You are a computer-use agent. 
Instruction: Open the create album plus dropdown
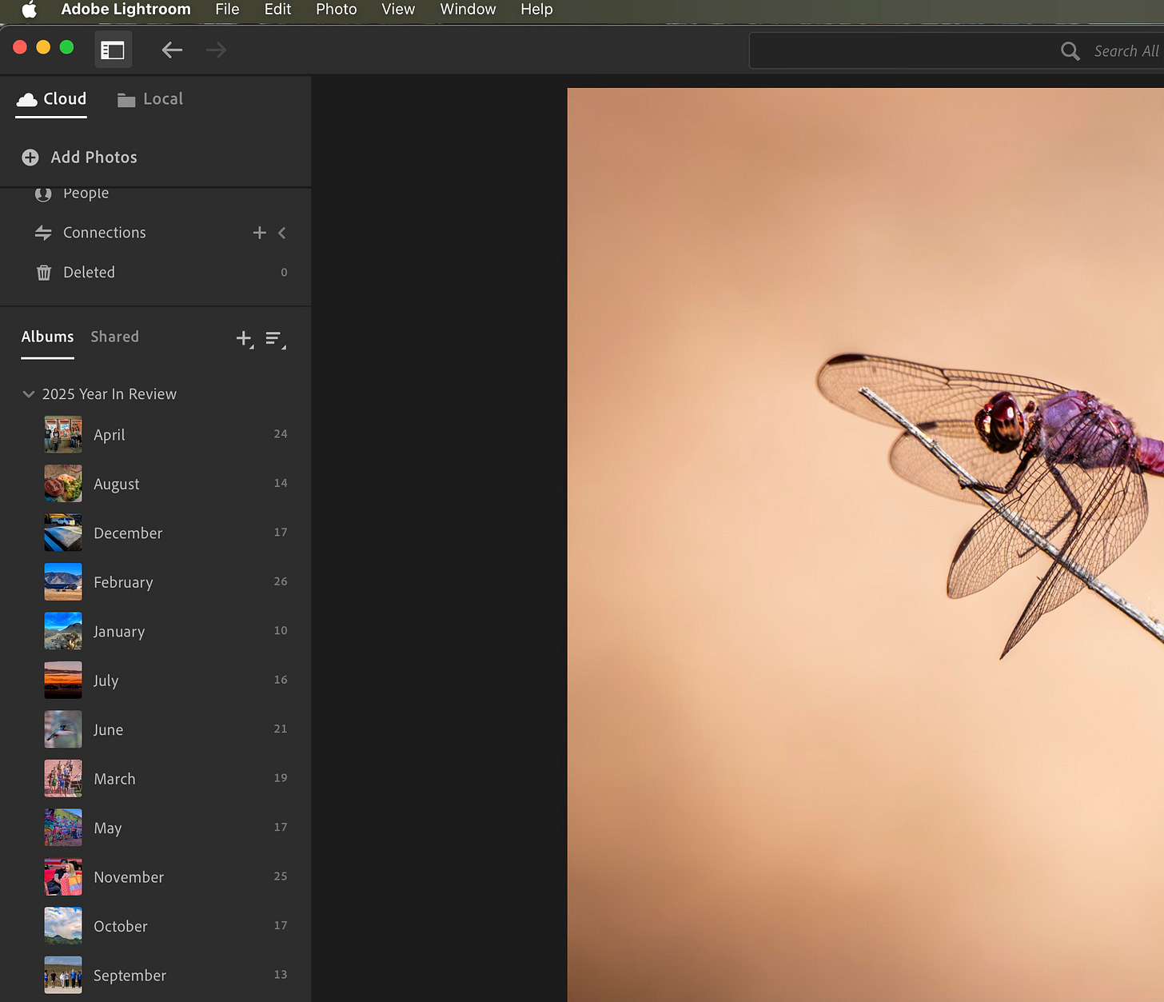(x=245, y=338)
